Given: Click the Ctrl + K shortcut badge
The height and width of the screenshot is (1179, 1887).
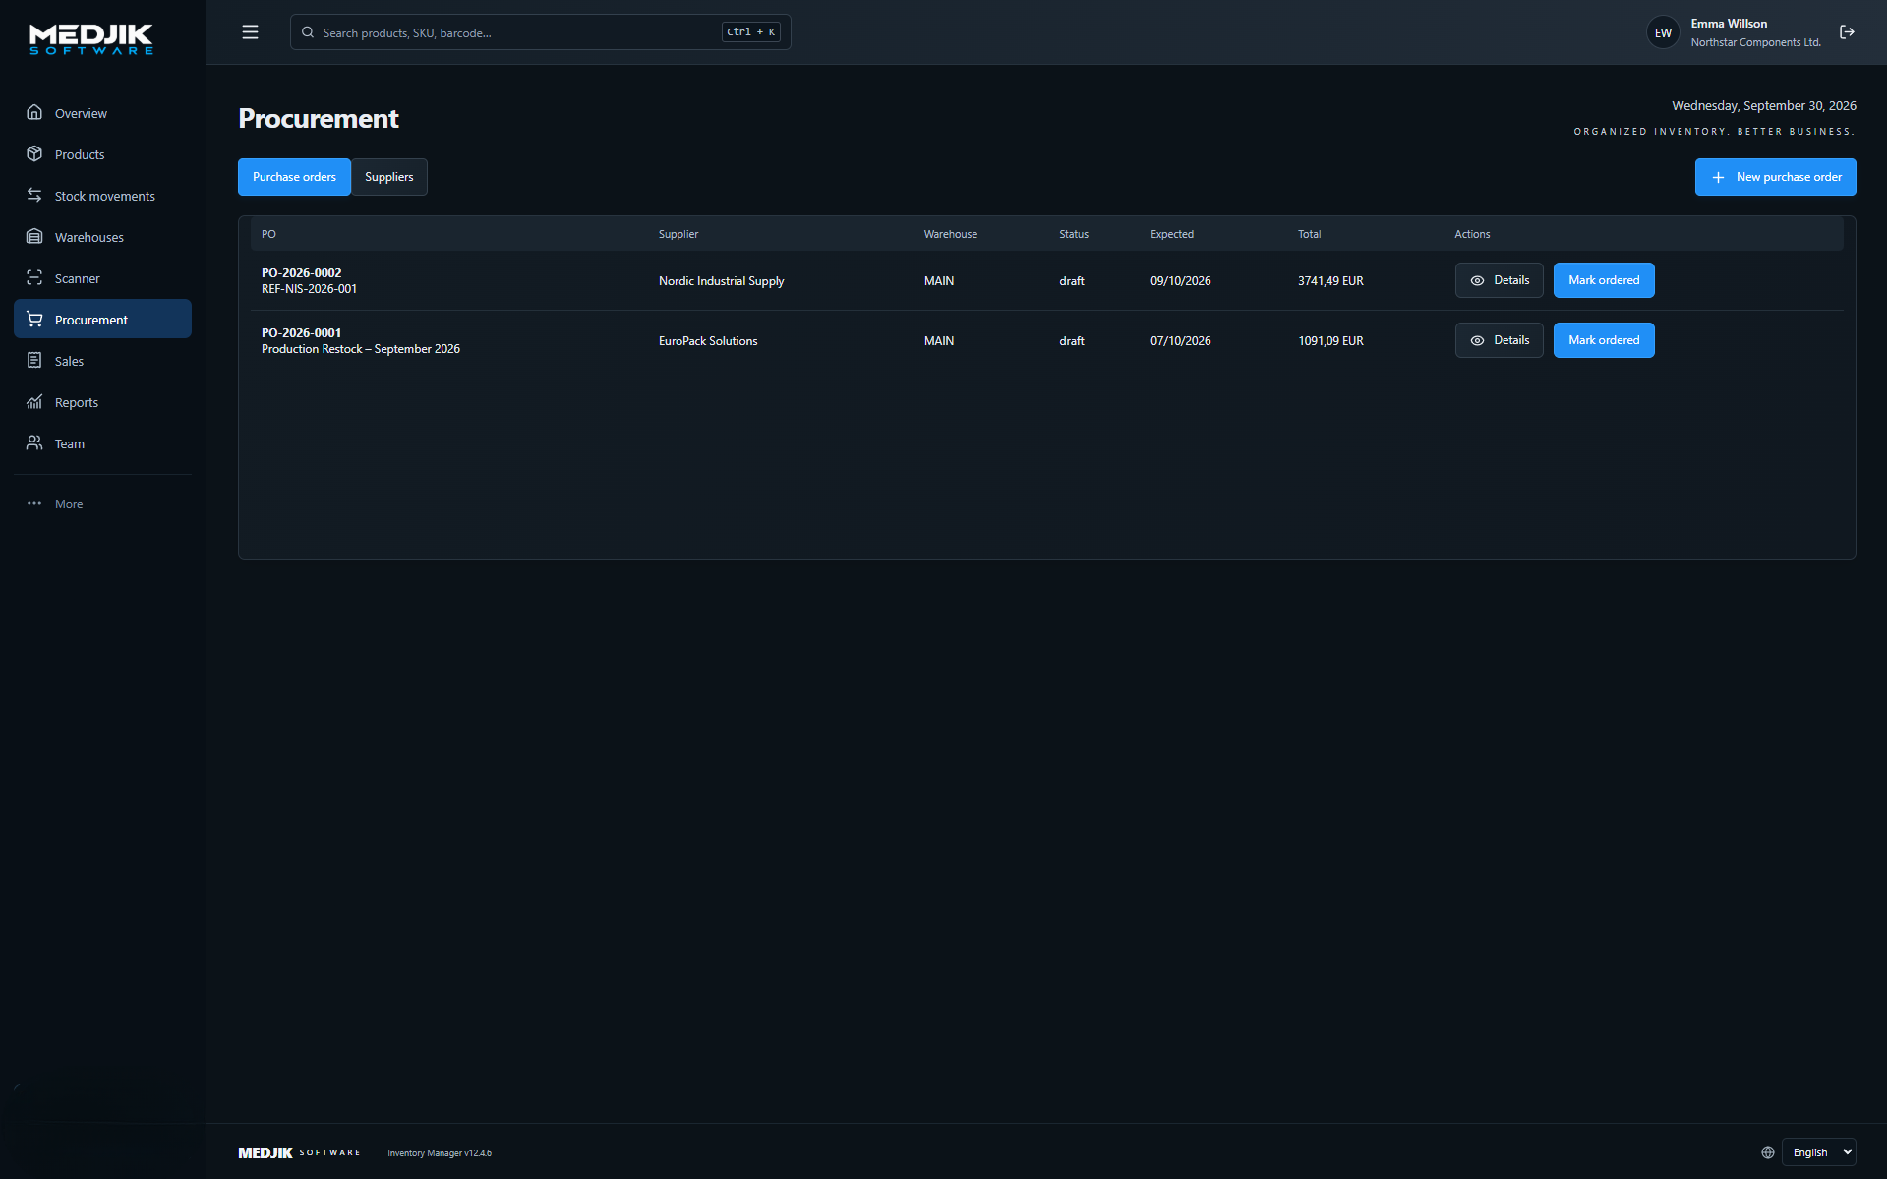Looking at the screenshot, I should coord(750,32).
